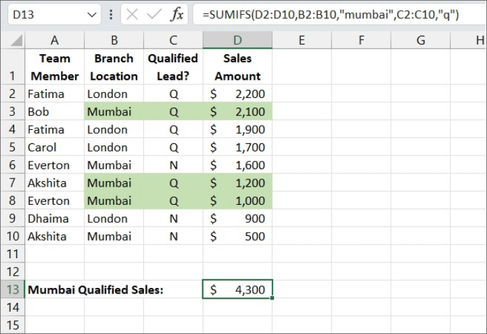Select the $2,200 sales amount cell
The width and height of the screenshot is (487, 334).
pyautogui.click(x=237, y=94)
